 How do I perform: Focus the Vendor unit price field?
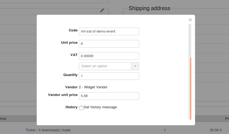[x=109, y=96]
